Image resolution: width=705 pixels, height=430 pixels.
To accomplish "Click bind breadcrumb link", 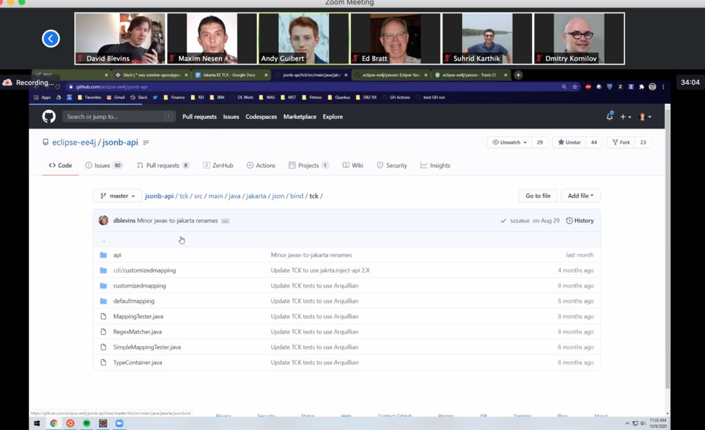I will (297, 196).
